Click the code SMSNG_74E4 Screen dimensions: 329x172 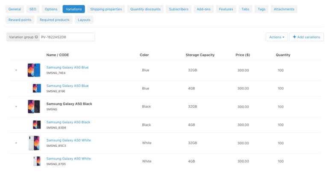56,73
